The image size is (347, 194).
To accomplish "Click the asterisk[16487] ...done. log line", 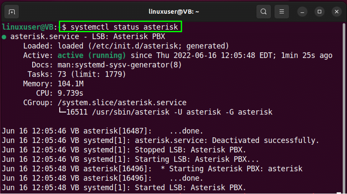I will click(102, 131).
